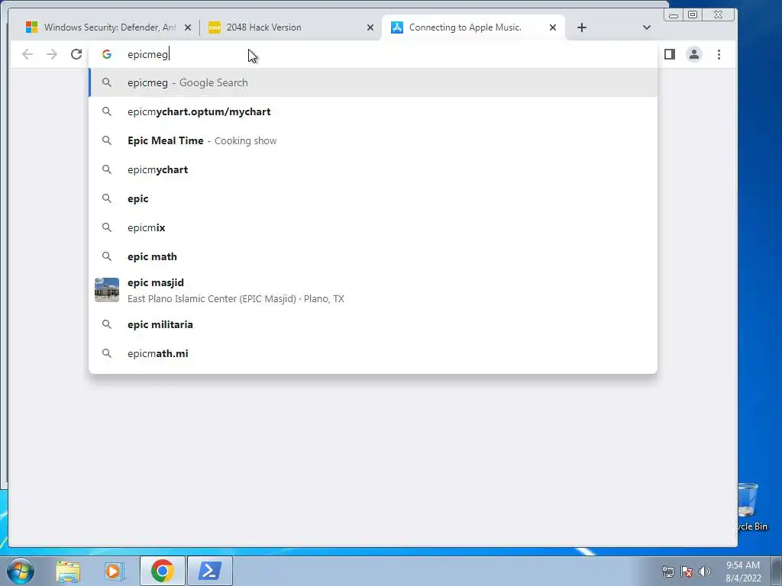Click the epic masjid thumbnail image
782x586 pixels.
[107, 290]
